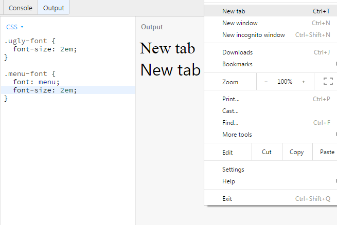Switch to the Console tab
This screenshot has height=225, width=337.
click(21, 8)
